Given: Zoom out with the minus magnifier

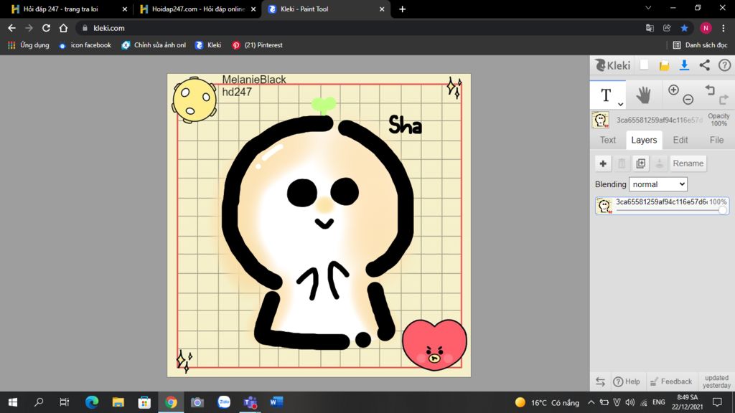Looking at the screenshot, I should [688, 99].
